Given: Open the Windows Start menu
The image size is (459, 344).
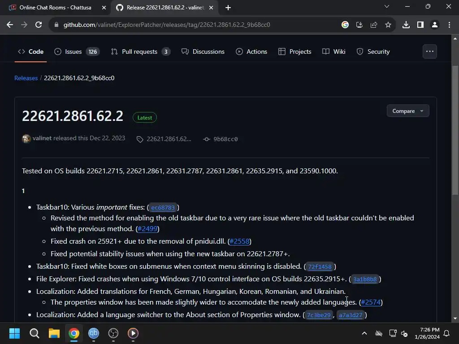Looking at the screenshot, I should 14,333.
